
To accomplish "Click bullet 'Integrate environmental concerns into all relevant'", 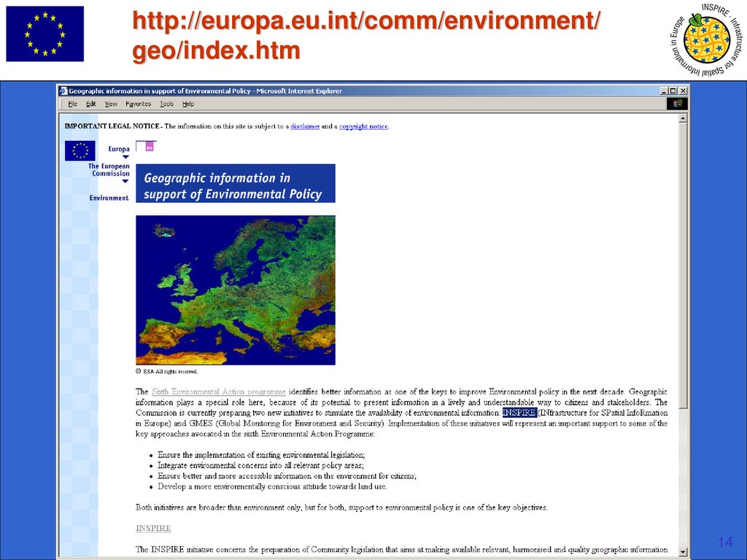I will (x=260, y=465).
